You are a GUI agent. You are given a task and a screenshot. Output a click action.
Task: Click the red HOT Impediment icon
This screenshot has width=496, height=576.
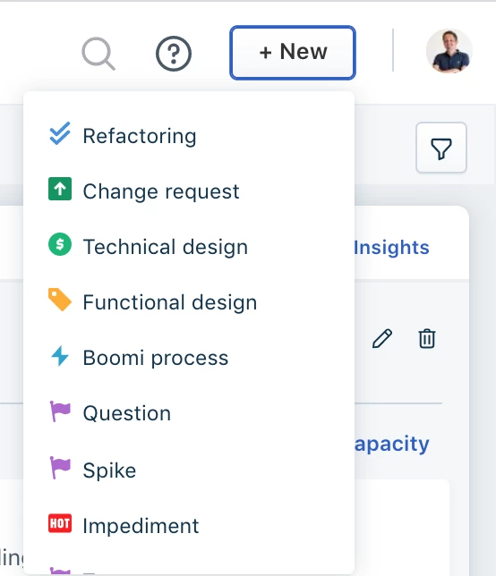(x=60, y=523)
